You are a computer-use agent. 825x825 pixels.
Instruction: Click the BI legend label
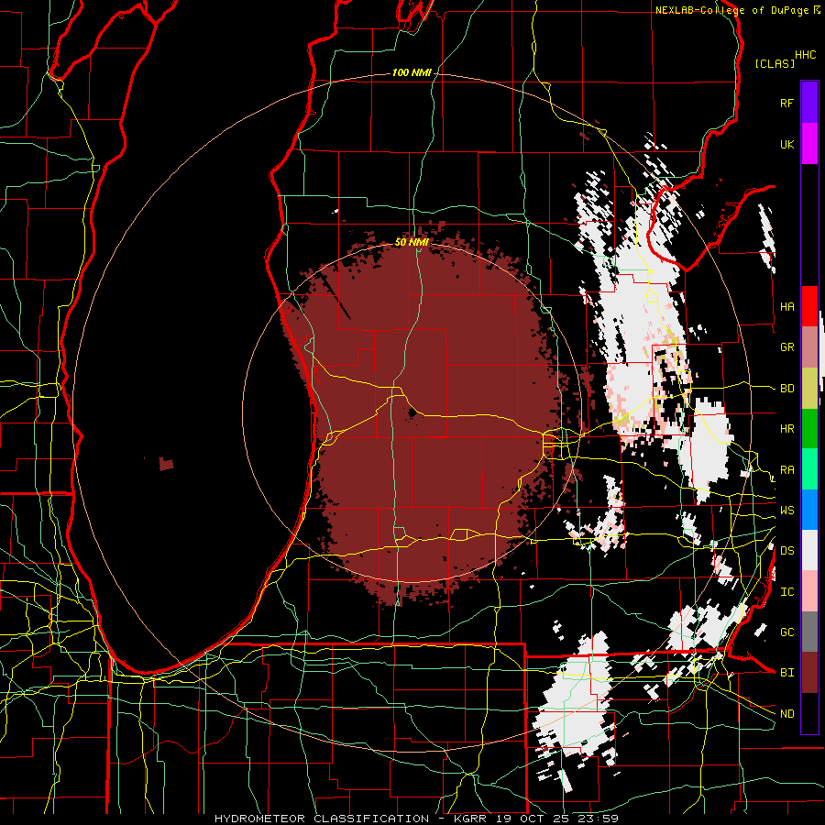[786, 673]
